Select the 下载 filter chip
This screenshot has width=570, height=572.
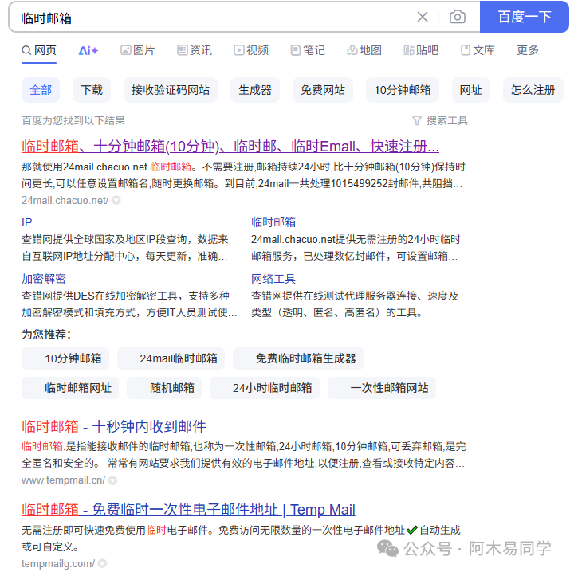click(92, 90)
